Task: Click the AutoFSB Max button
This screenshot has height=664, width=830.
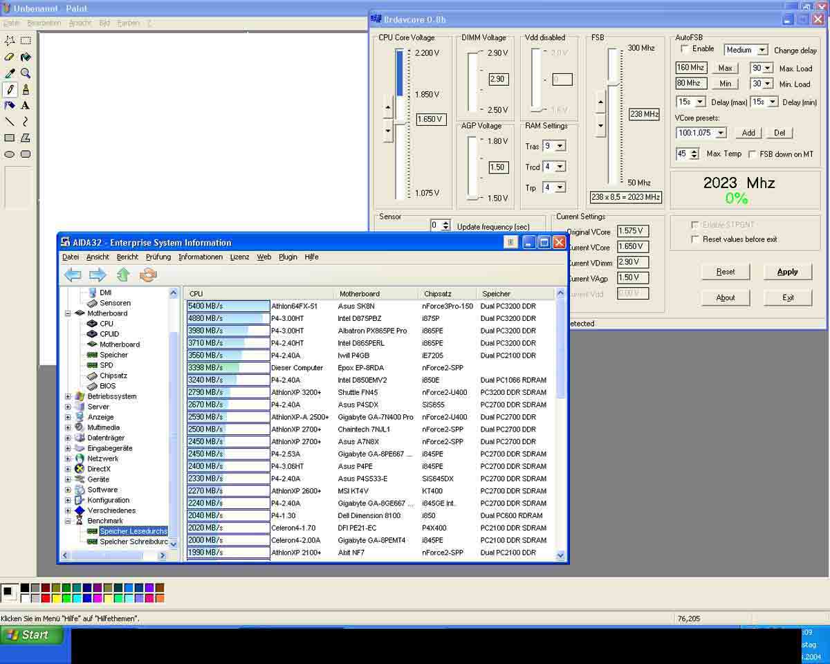Action: (x=725, y=68)
